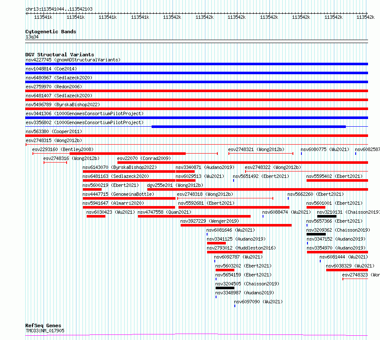This screenshot has height=340, width=380.
Task: Select nsv5592681 (Ebert2021) label
Action: (x=206, y=203)
